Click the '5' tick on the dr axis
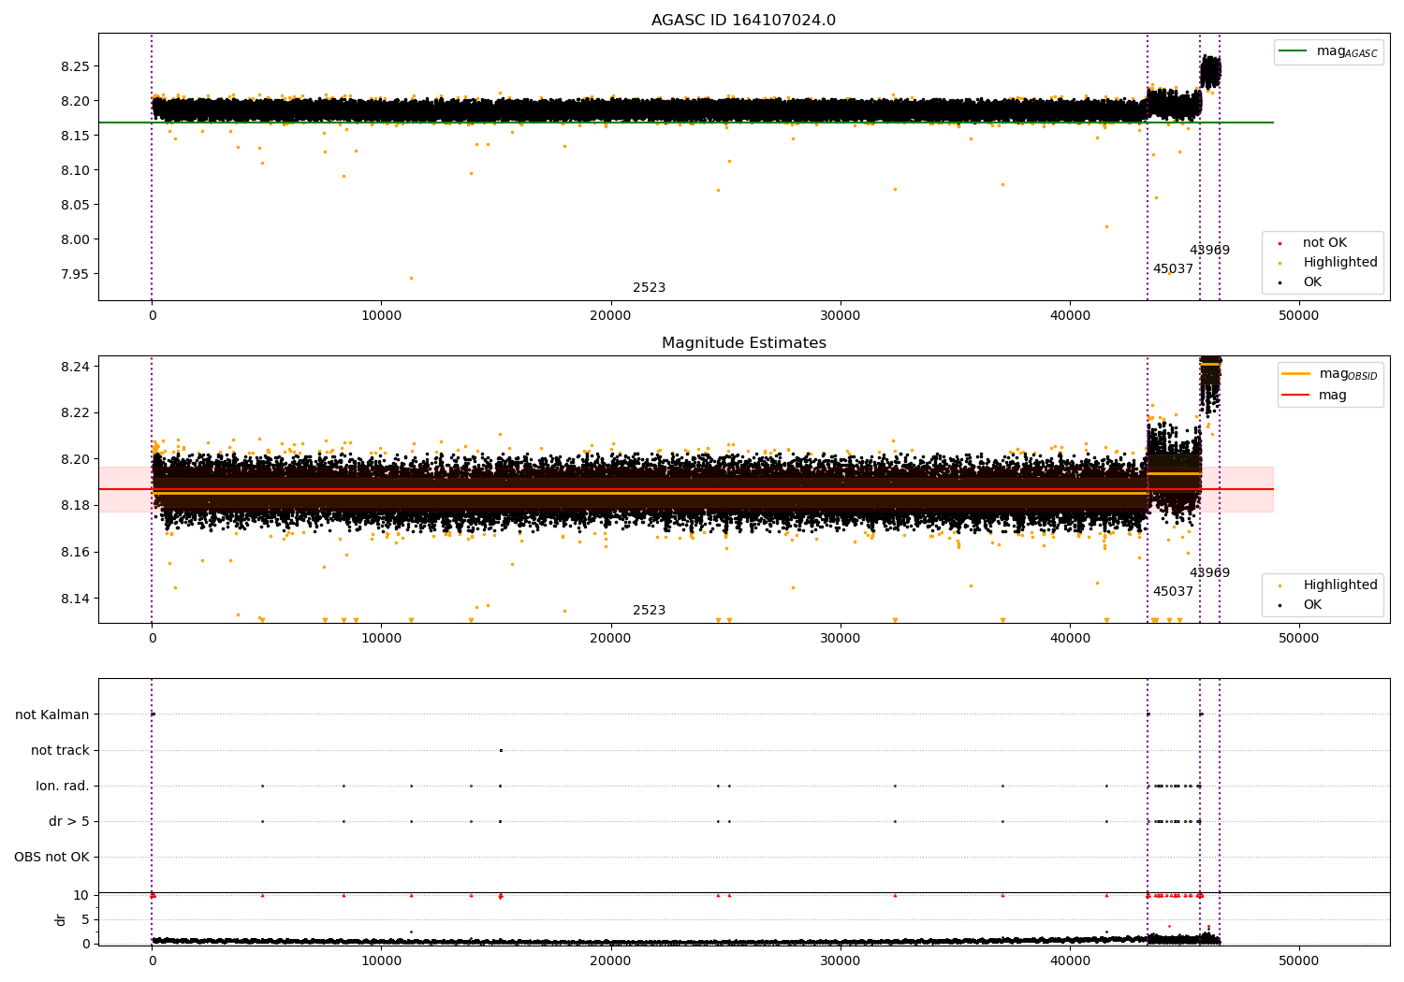 coord(86,919)
